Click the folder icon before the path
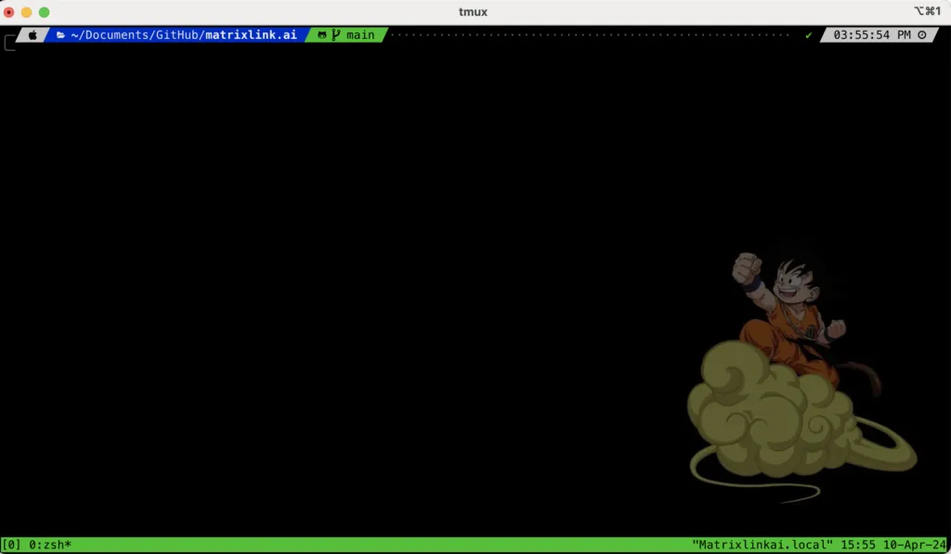 tap(60, 35)
